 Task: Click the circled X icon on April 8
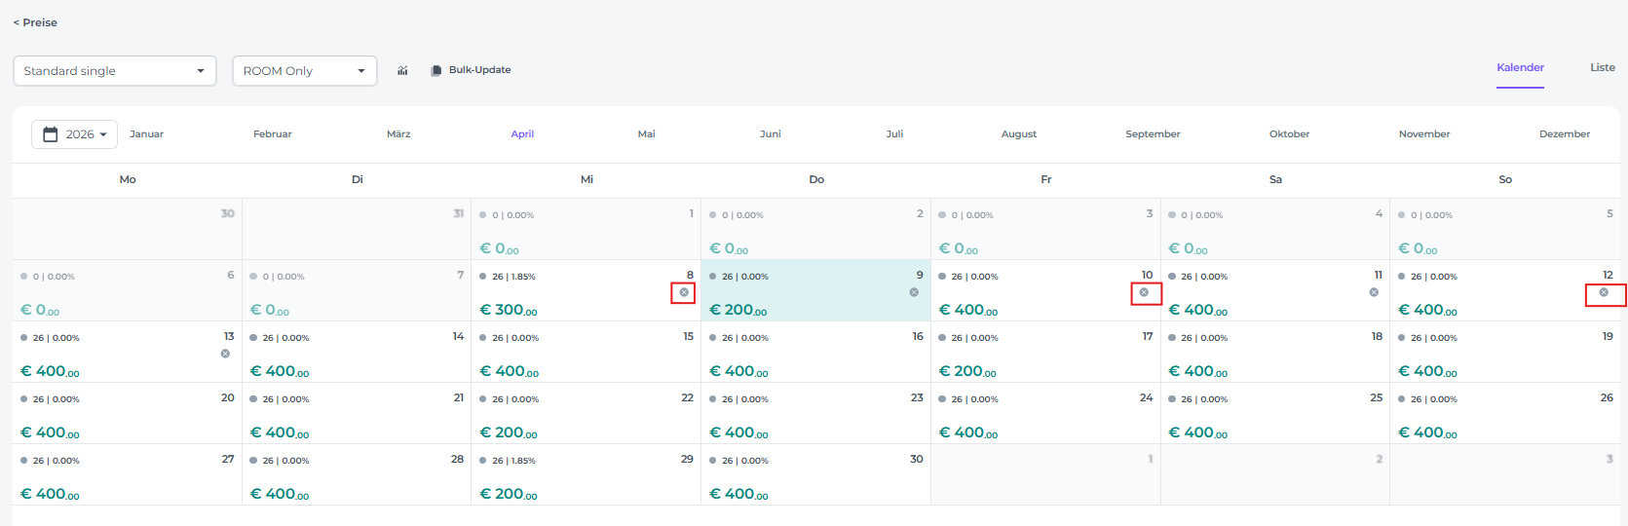tap(684, 292)
